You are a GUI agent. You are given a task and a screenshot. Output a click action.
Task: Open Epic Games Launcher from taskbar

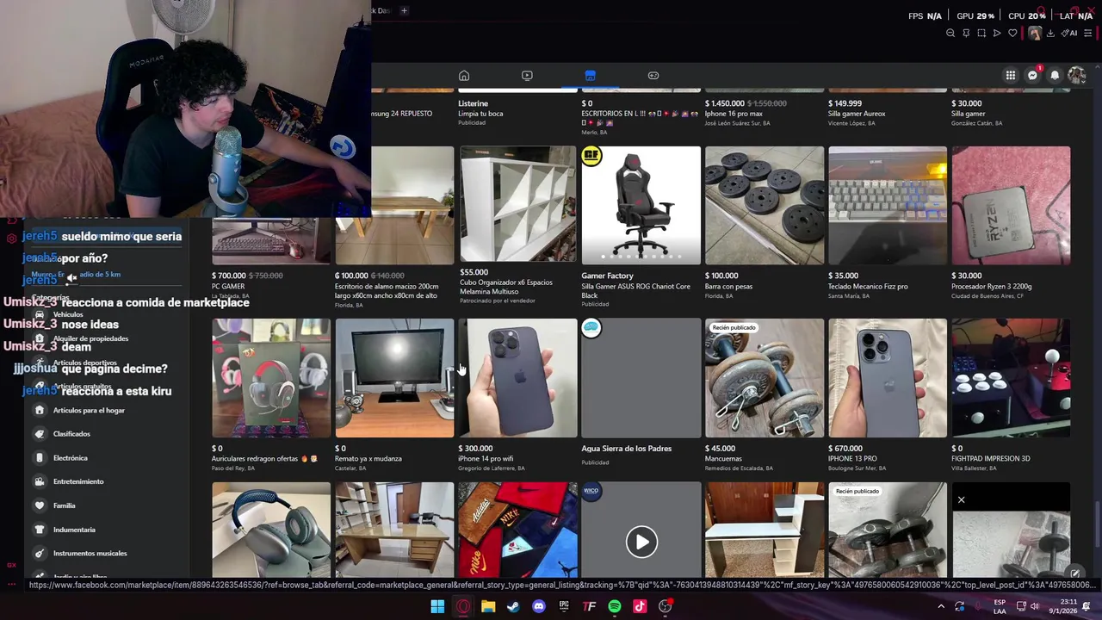(x=564, y=606)
